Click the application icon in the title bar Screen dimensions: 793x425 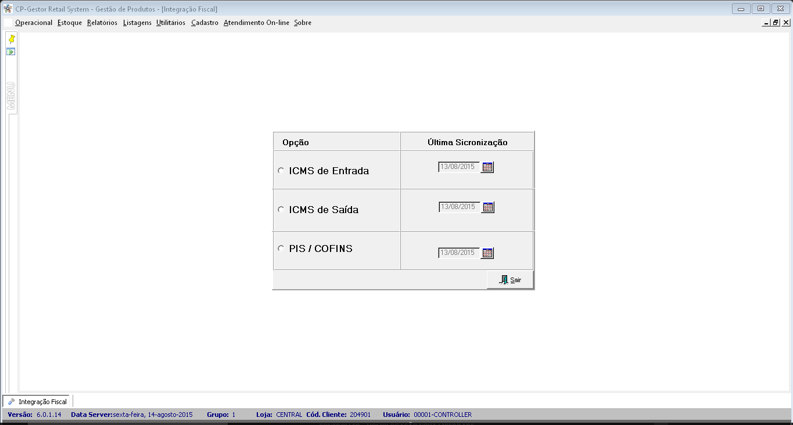tap(8, 9)
